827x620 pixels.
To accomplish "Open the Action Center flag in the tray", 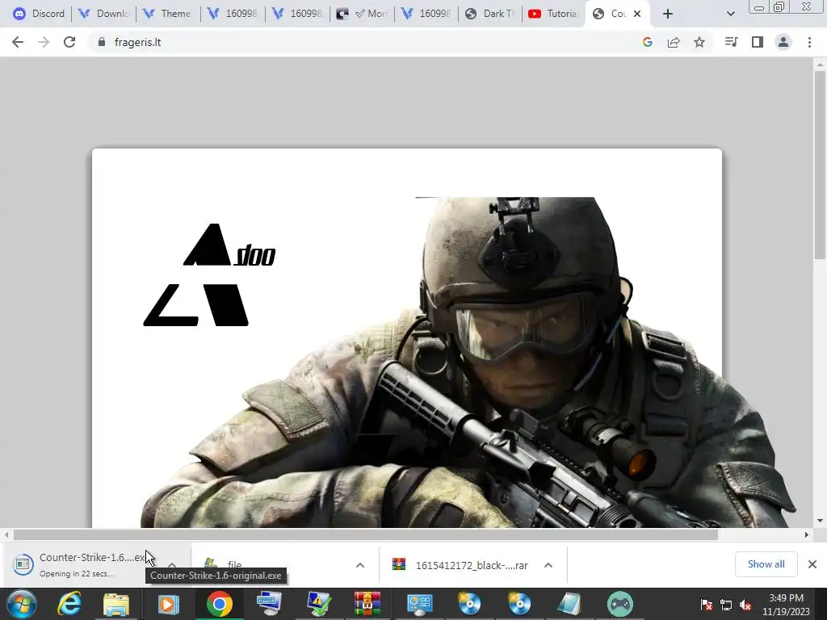I will tap(707, 605).
